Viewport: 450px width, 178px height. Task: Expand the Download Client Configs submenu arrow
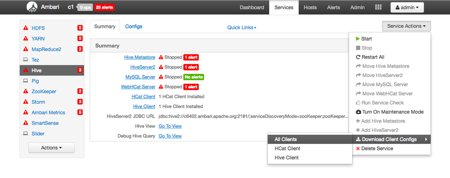tap(426, 139)
